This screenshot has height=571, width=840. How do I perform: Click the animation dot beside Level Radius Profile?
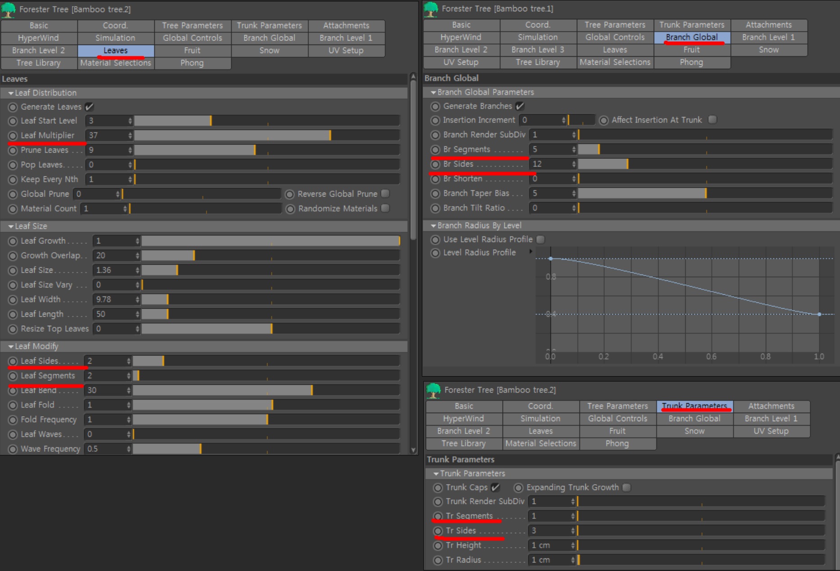coord(435,253)
